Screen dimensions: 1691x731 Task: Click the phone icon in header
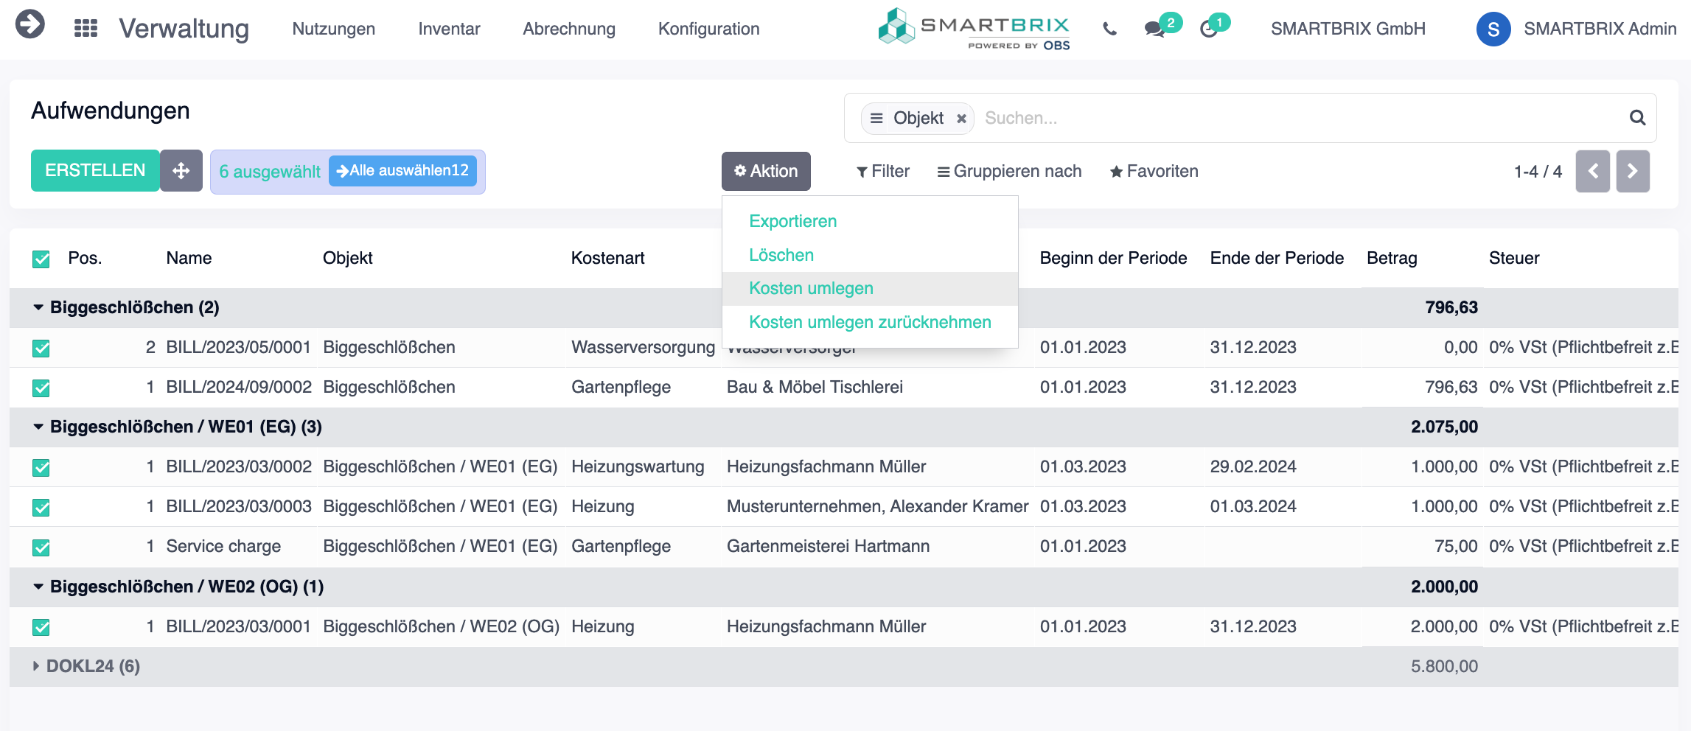(1109, 29)
